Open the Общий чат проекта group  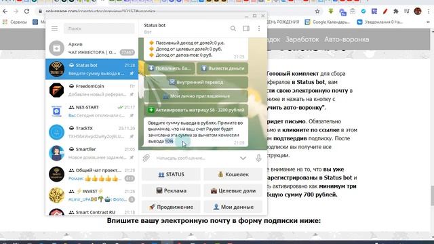point(92,174)
